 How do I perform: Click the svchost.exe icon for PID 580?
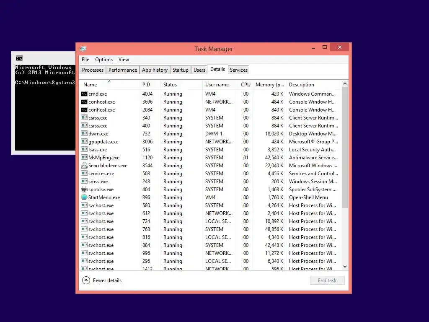(84, 205)
